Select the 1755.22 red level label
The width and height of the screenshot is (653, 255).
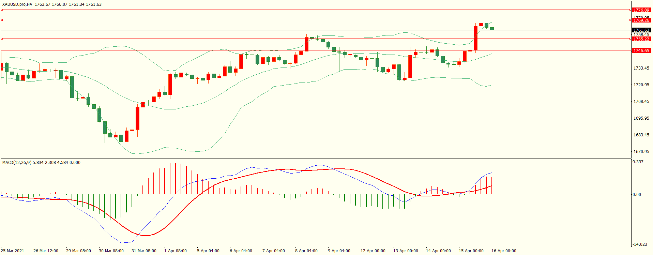[x=641, y=39]
